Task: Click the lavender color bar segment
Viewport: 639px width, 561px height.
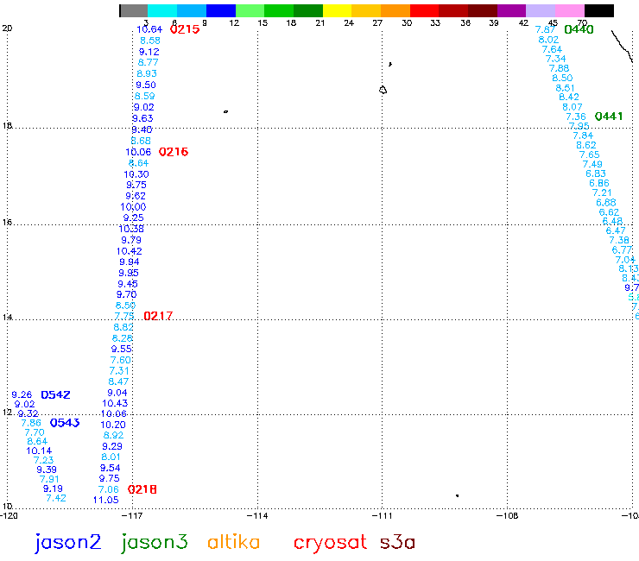Action: point(541,10)
